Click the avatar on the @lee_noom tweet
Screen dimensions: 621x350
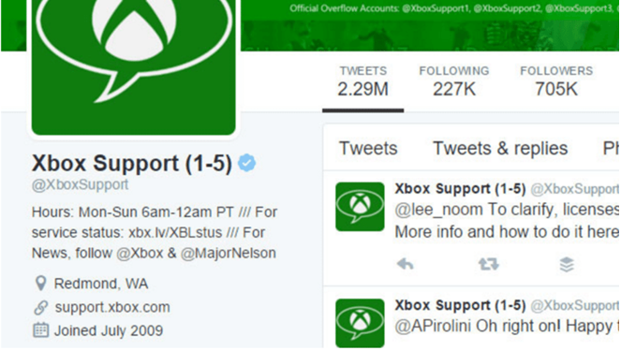click(360, 207)
